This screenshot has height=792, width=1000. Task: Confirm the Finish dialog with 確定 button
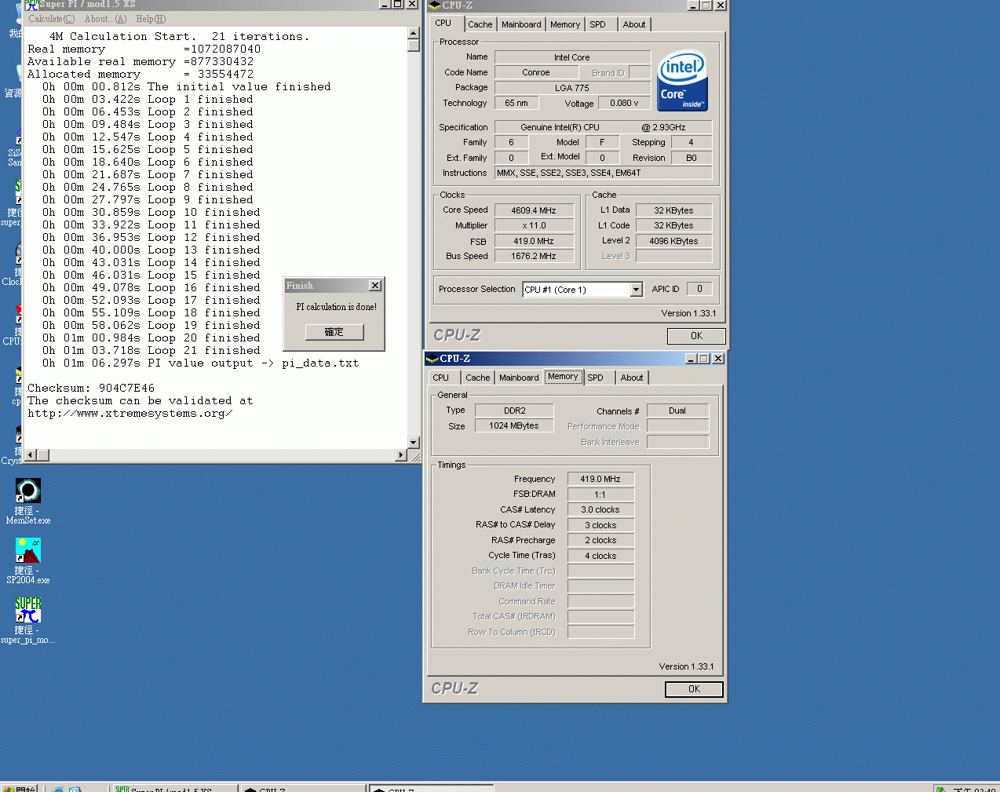334,332
